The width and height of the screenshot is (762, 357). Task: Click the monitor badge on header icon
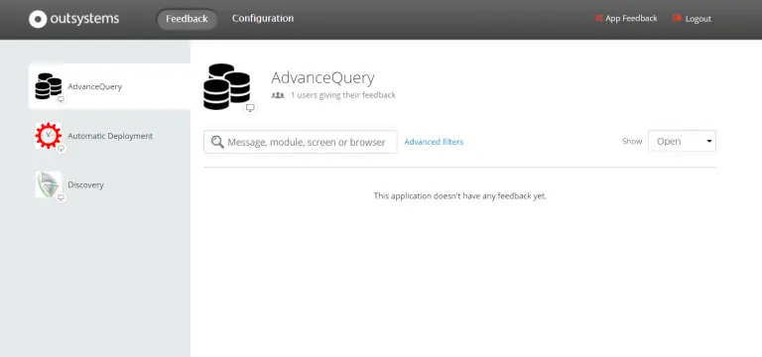(250, 108)
